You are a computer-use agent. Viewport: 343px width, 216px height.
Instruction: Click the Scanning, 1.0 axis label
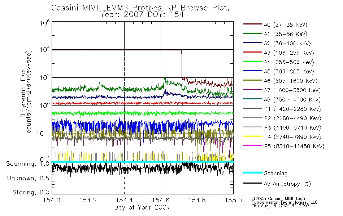(x=28, y=164)
